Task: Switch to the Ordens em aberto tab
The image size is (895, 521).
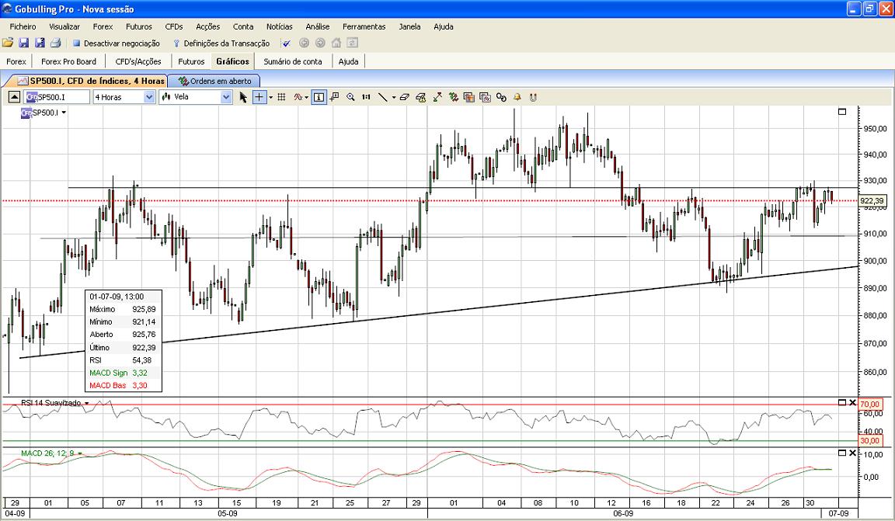Action: pos(215,81)
